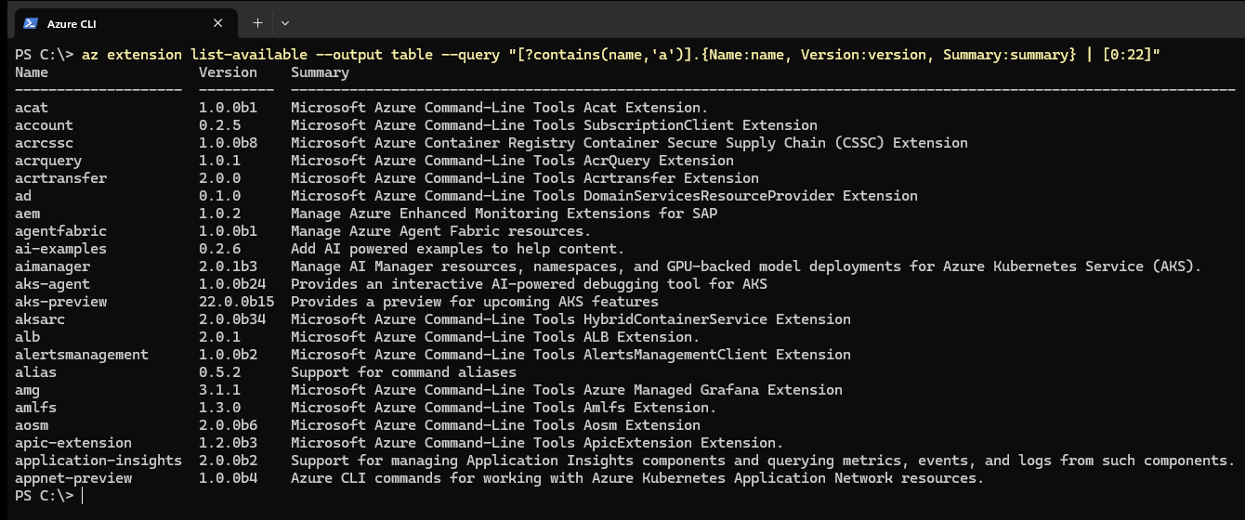Click version 1.0.0b24 of aks-agent

(232, 284)
